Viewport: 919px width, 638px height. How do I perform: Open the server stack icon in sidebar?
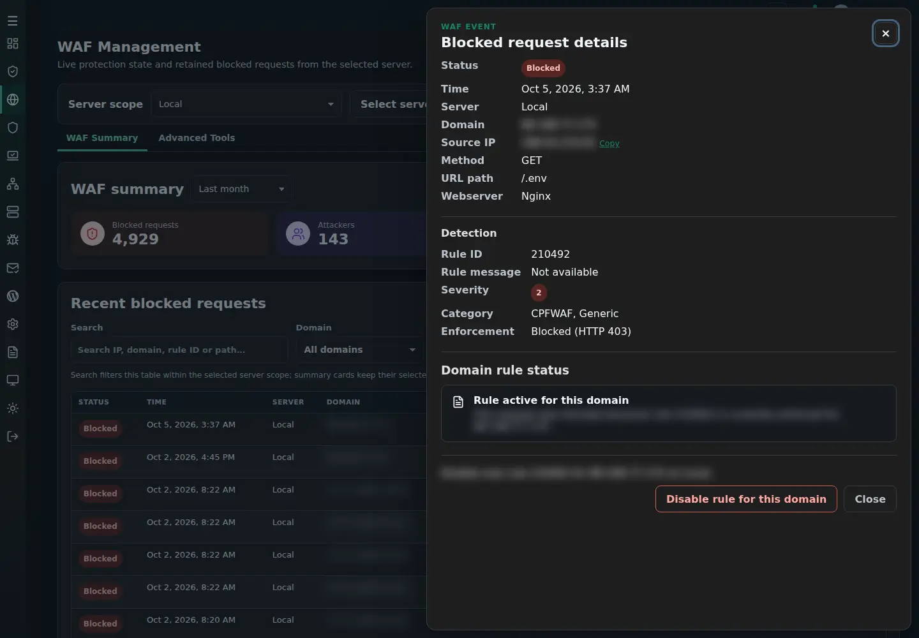point(13,212)
